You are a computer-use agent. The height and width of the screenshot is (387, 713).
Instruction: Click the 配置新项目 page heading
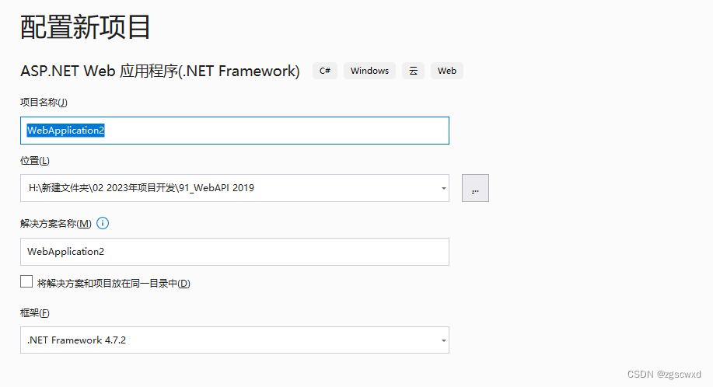click(86, 27)
